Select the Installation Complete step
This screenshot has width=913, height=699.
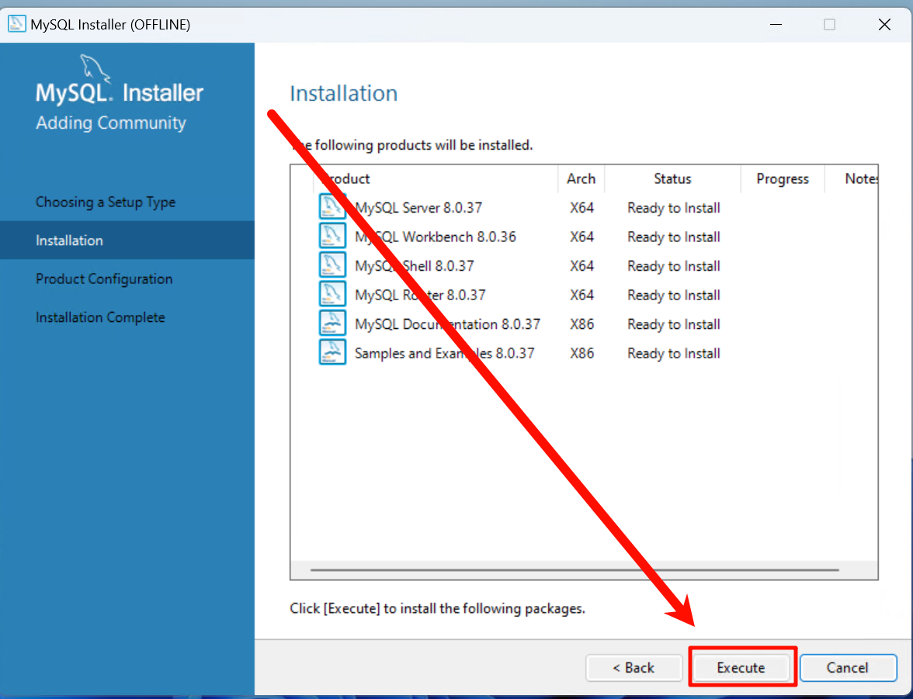100,317
